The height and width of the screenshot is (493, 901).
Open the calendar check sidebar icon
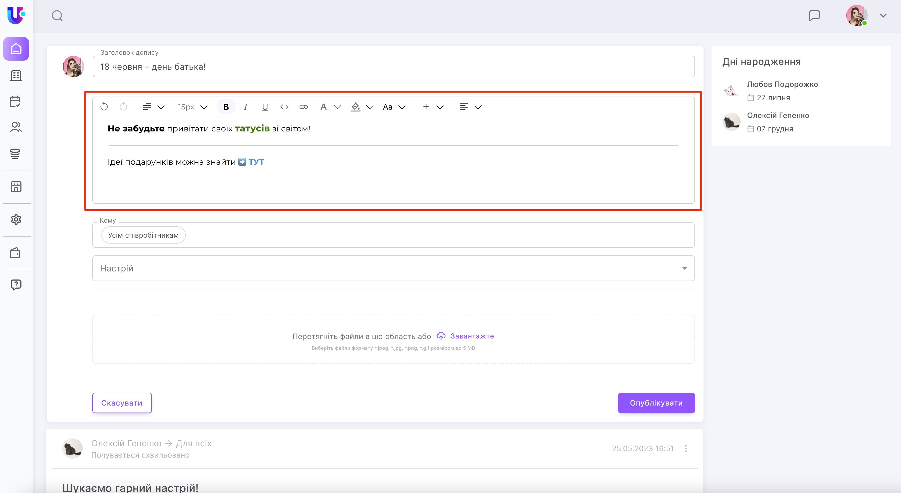coord(15,101)
